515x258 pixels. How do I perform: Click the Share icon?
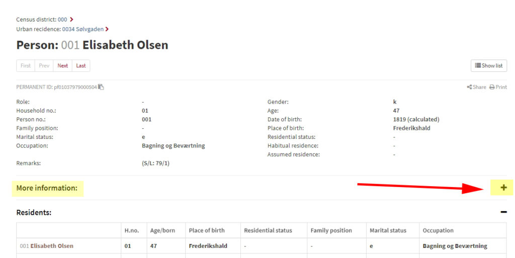(469, 87)
